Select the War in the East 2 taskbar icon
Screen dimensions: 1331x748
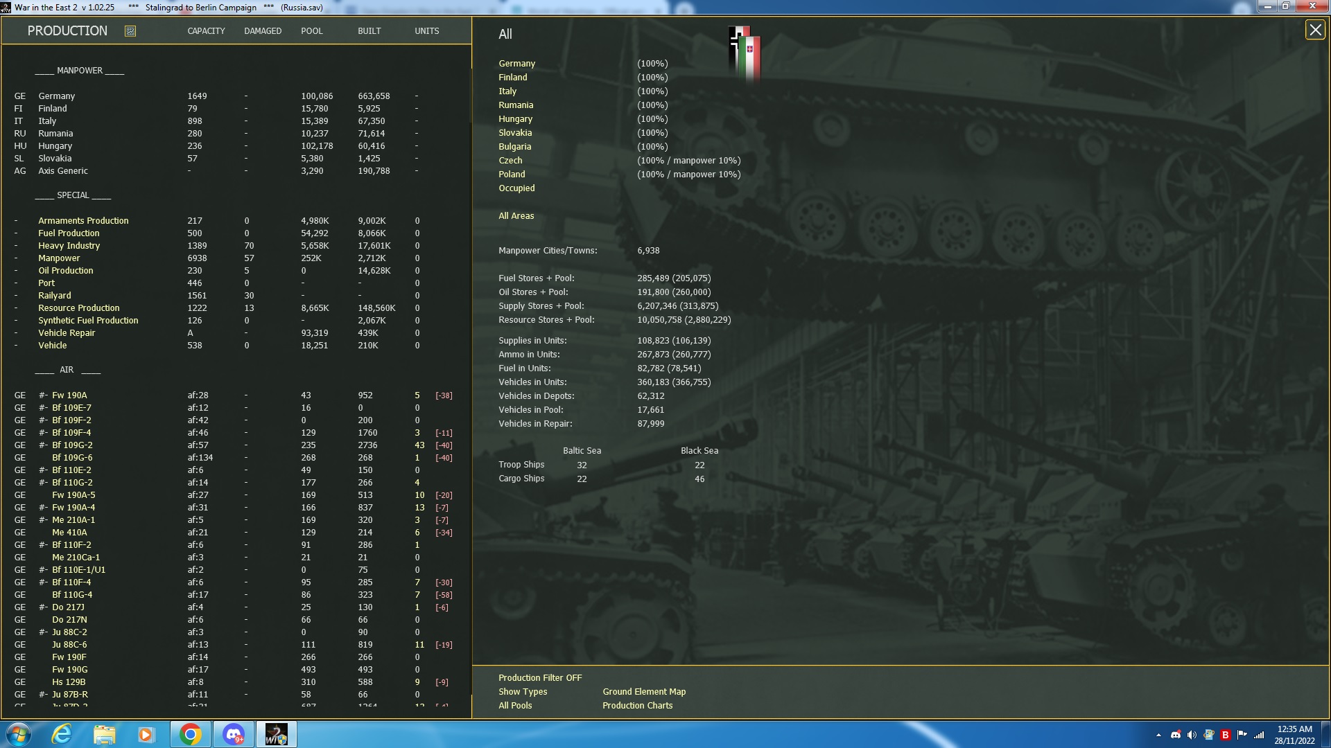click(276, 733)
